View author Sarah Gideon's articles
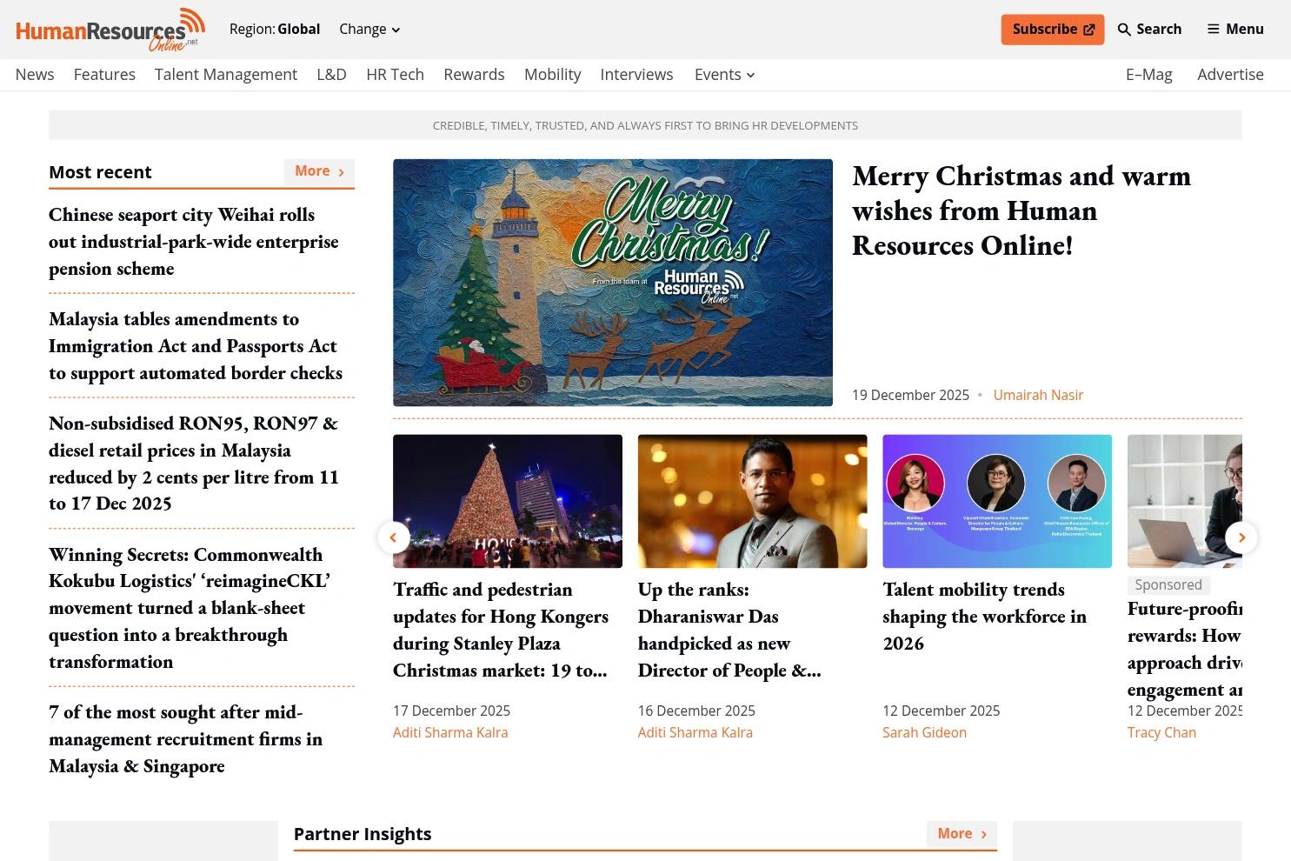Screen dimensions: 1291x861 (924, 732)
